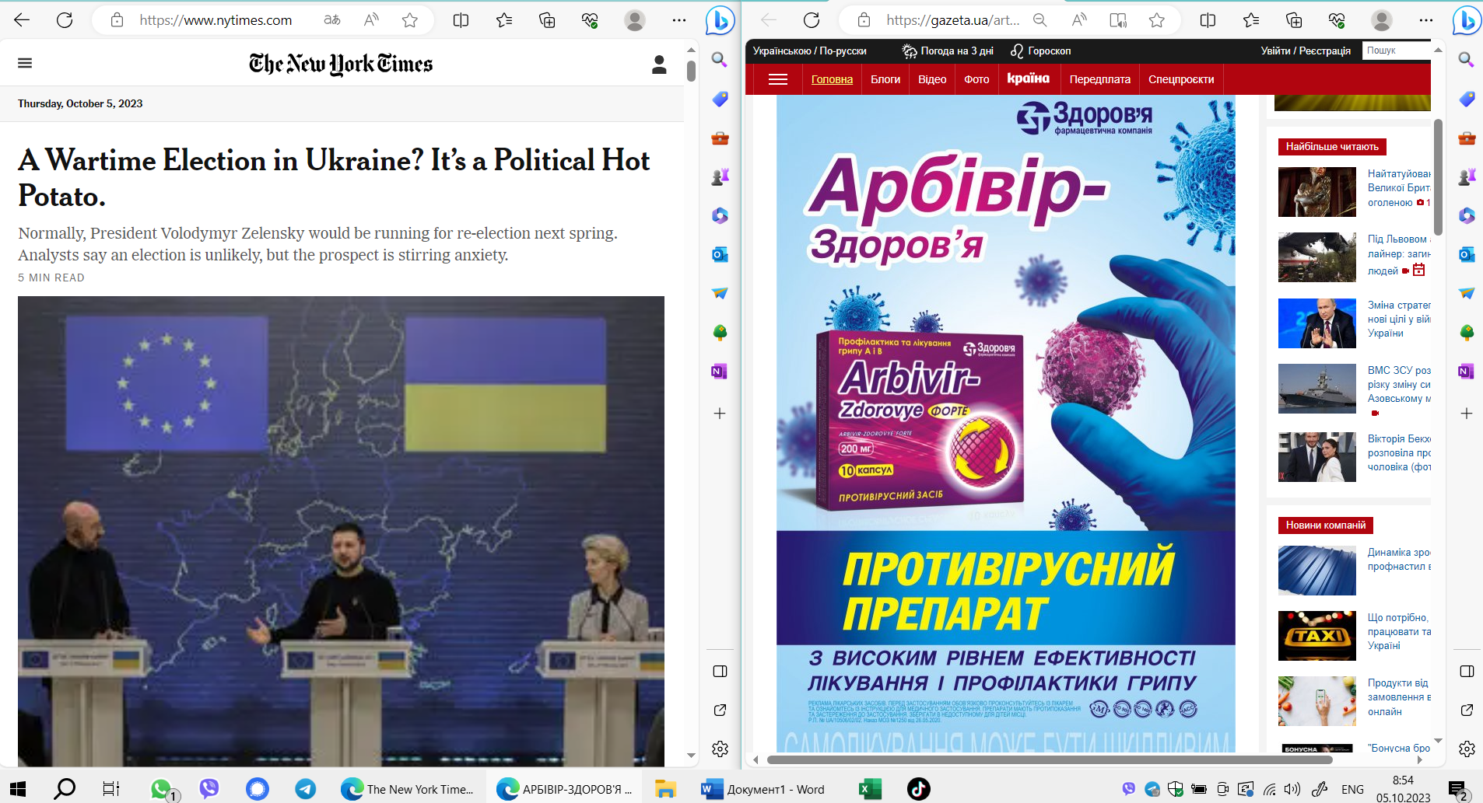This screenshot has width=1483, height=803.
Task: Open Outlook from the left Edge sidebar
Action: pos(720,254)
